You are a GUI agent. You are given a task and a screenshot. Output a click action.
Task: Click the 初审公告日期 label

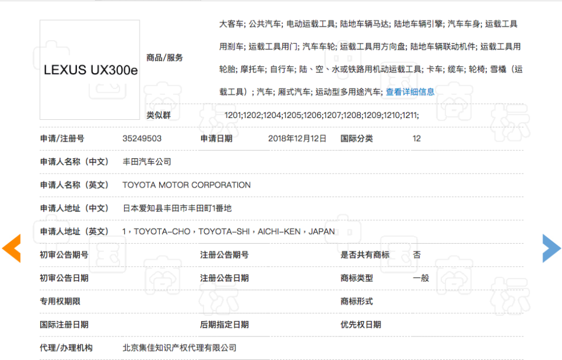(x=64, y=278)
